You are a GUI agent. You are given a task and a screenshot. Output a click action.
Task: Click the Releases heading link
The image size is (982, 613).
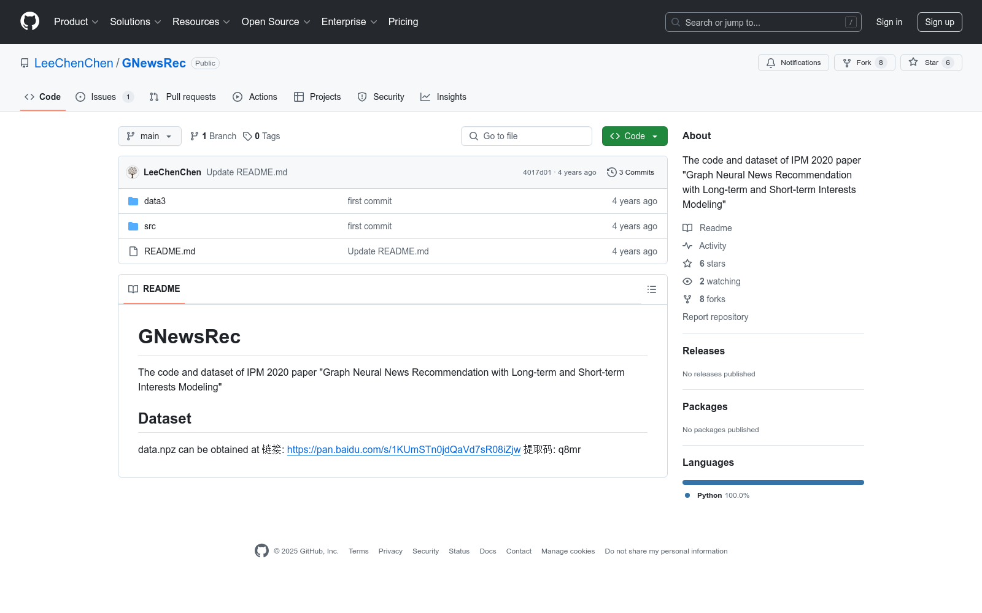(703, 351)
